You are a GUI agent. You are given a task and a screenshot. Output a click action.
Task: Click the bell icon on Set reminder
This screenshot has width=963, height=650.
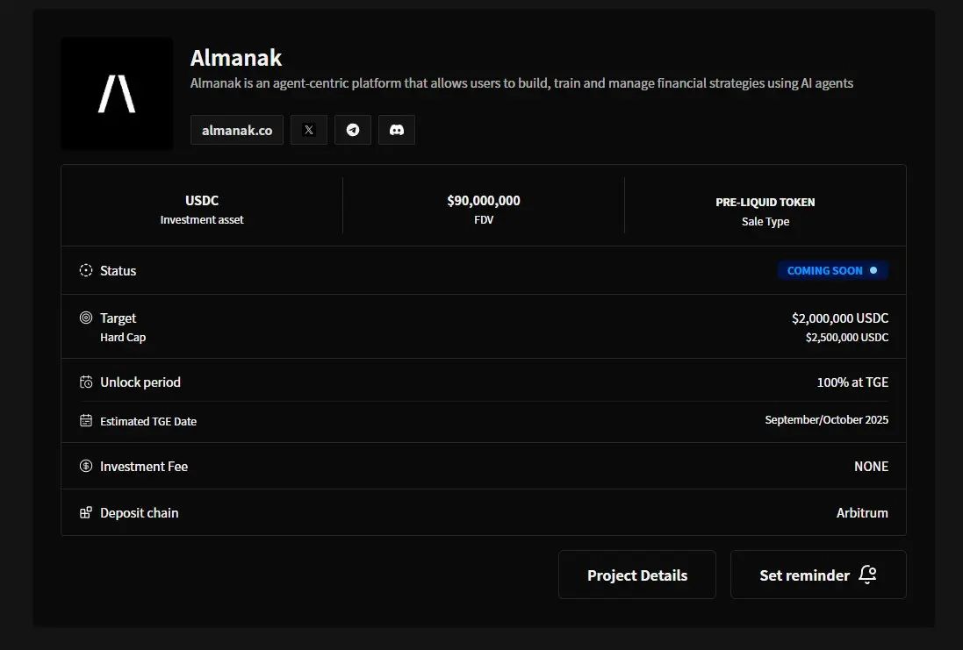click(x=868, y=575)
